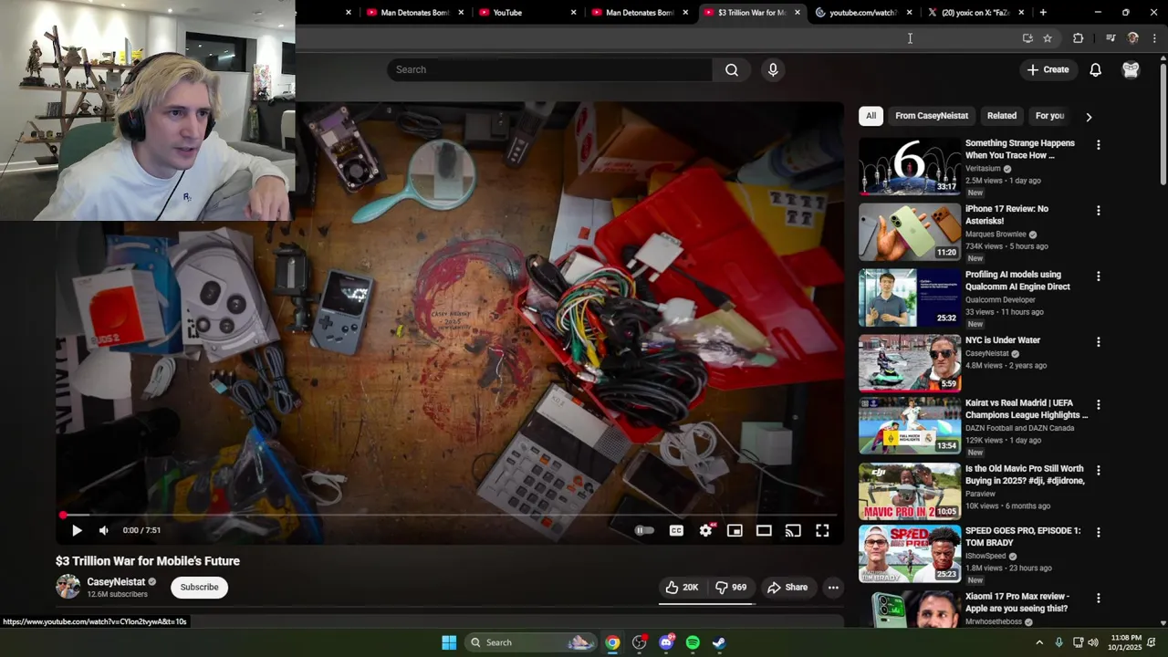The image size is (1168, 657).
Task: Enter fullscreen mode
Action: 822,530
